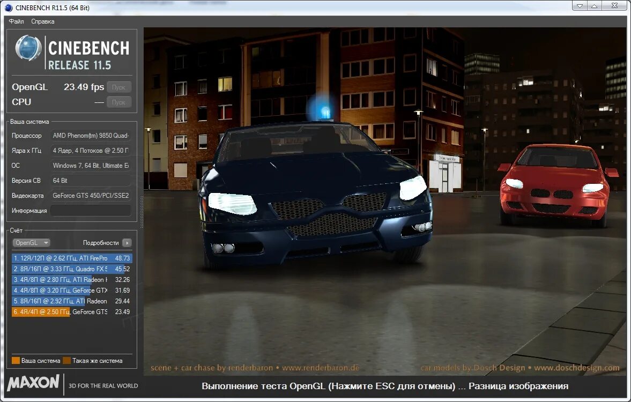Click the MAXON logo
This screenshot has height=402, width=631.
[x=33, y=383]
